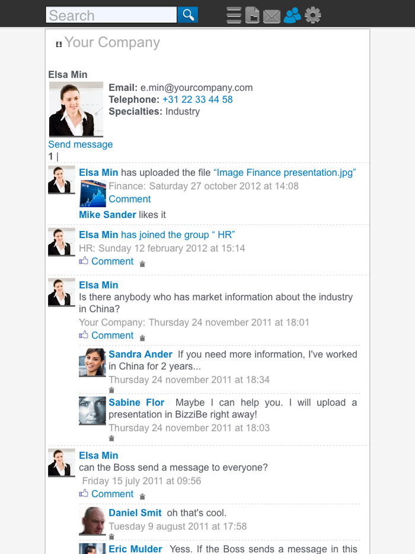The width and height of the screenshot is (415, 554).
Task: Like the HR group joined post
Action: 84,261
